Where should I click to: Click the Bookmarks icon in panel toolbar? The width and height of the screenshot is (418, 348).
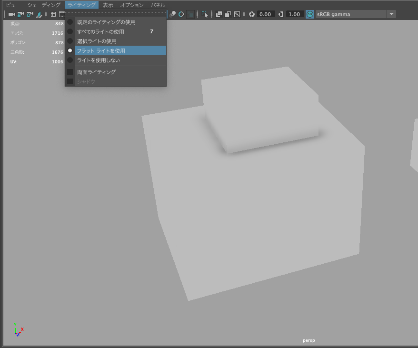[x=39, y=14]
